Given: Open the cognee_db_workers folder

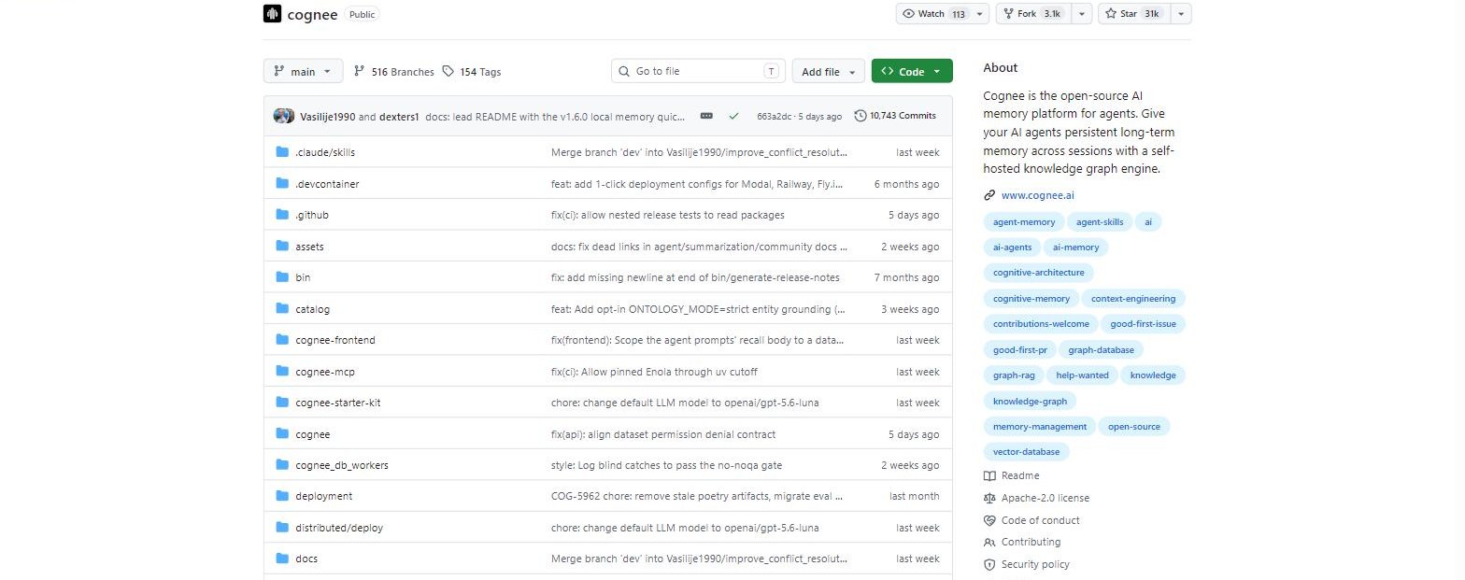Looking at the screenshot, I should point(342,465).
